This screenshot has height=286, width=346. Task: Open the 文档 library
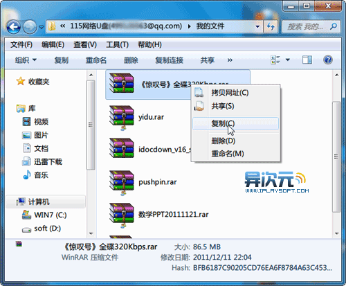click(x=41, y=148)
